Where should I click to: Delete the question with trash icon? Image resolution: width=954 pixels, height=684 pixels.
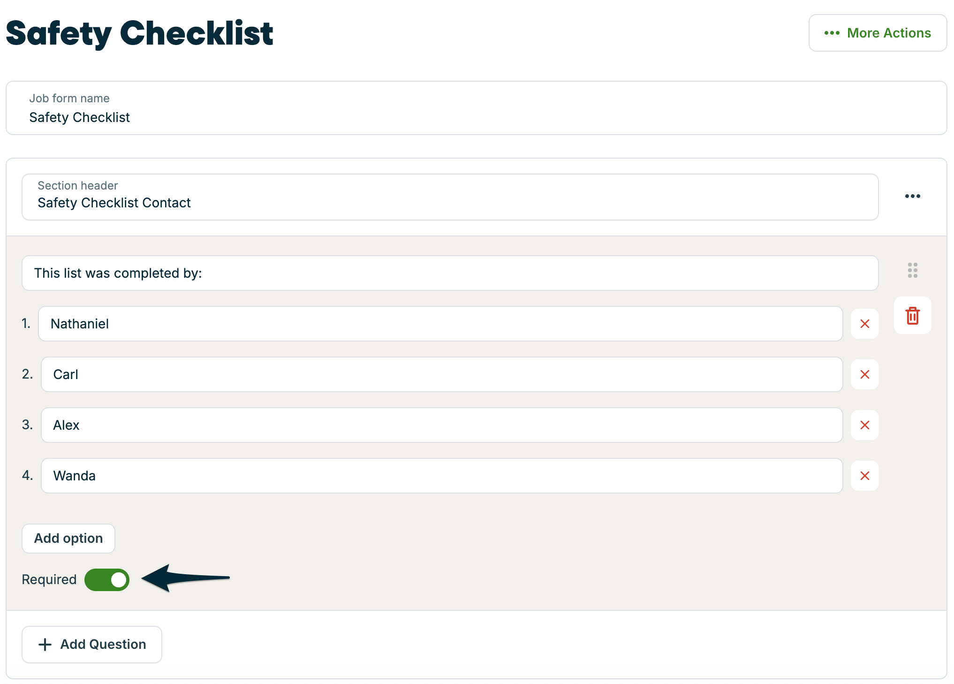pyautogui.click(x=912, y=316)
